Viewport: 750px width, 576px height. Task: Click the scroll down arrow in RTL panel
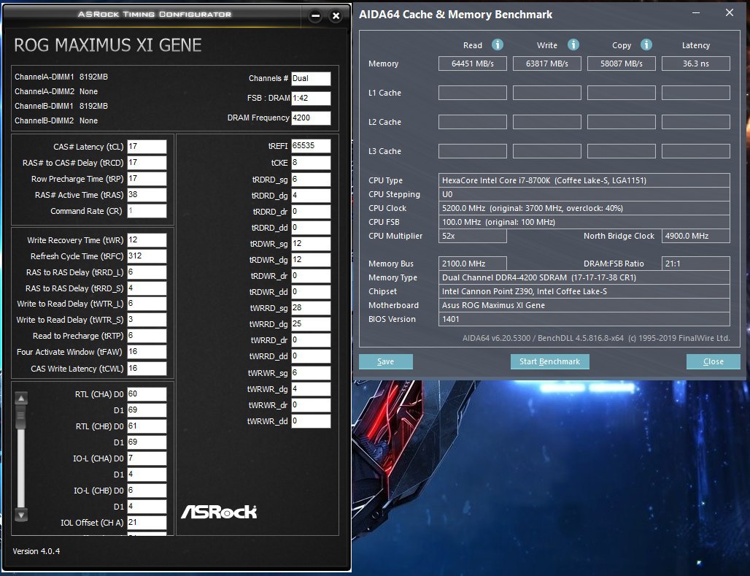click(21, 515)
